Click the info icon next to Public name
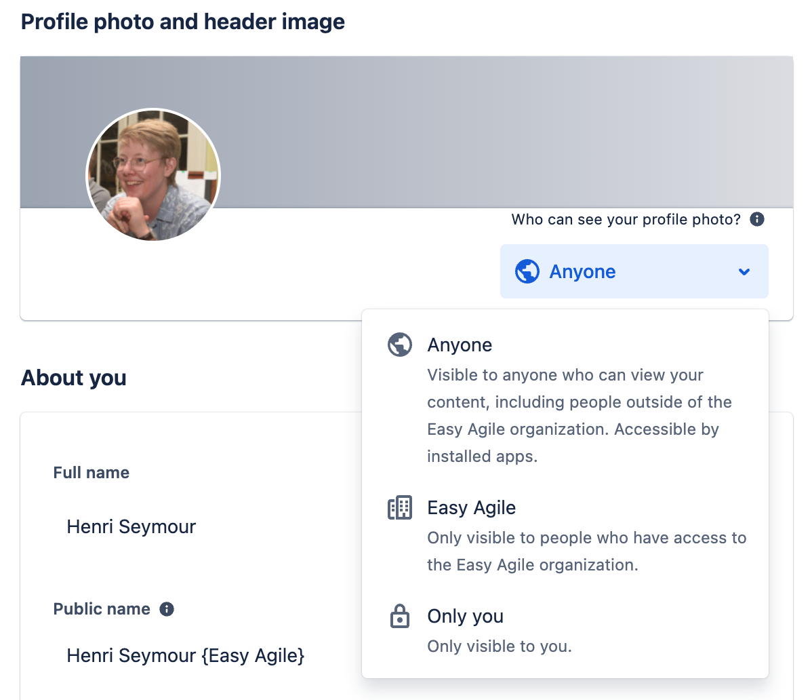This screenshot has width=812, height=700. point(167,609)
